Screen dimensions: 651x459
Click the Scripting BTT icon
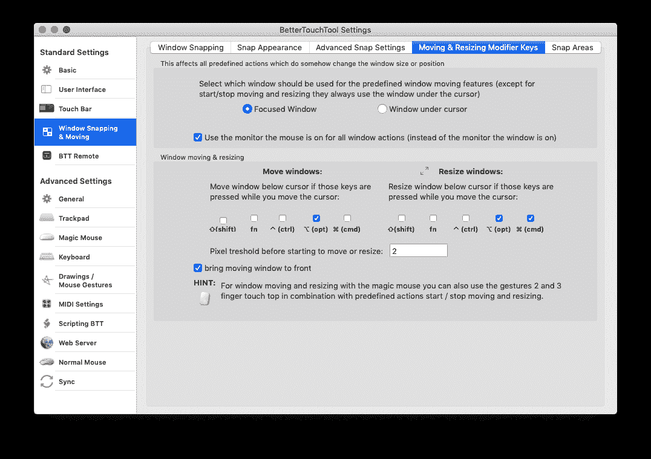tap(47, 323)
